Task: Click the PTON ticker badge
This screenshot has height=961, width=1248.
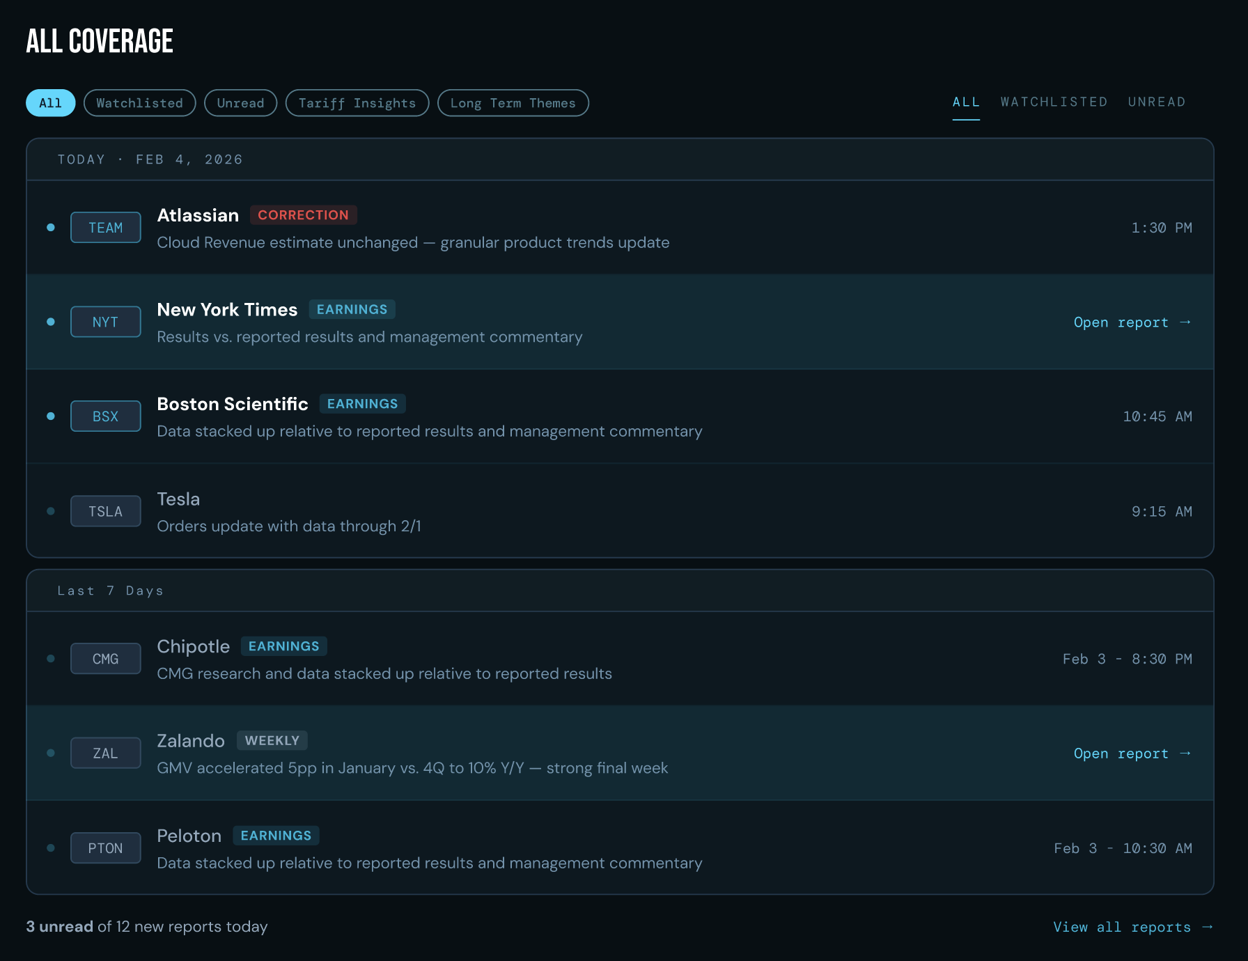Action: 106,848
